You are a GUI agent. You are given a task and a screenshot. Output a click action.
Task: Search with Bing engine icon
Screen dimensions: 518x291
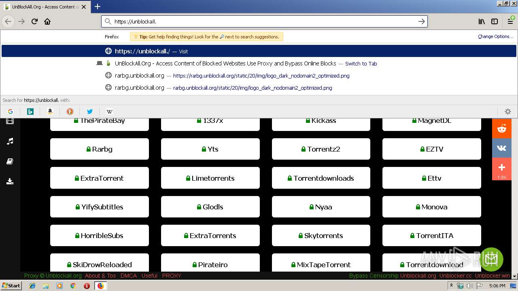tap(30, 112)
